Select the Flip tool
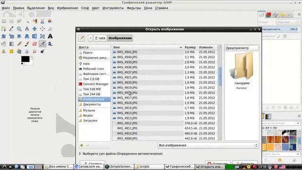 click(x=34, y=36)
